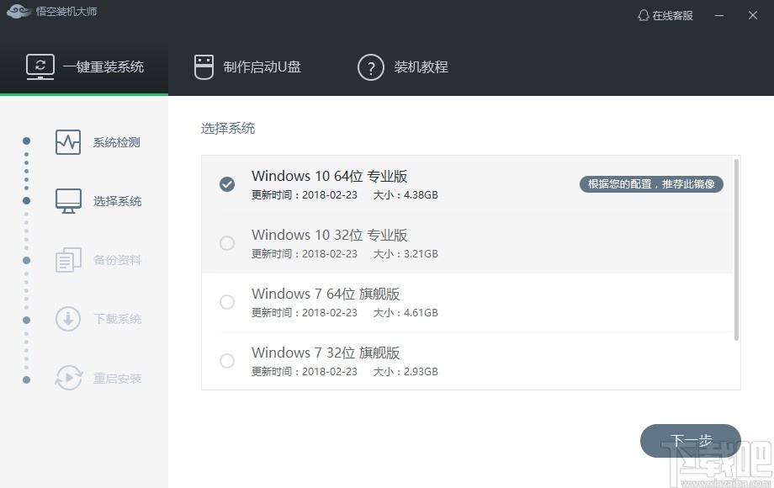Click the Windows 7 32位 旗舰版 title text
Viewport: 774px width, 488px height.
326,353
